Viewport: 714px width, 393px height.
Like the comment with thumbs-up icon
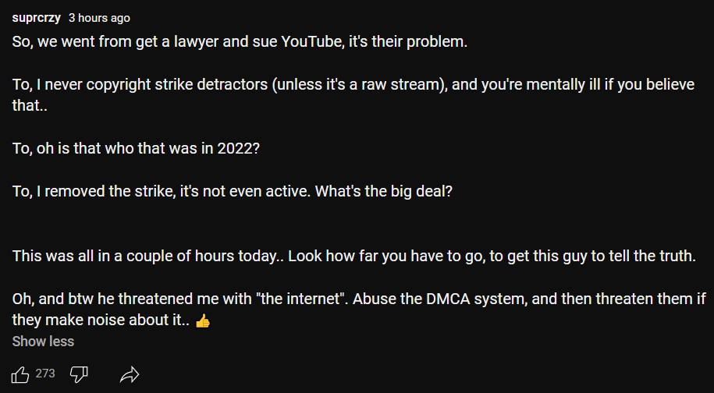(x=20, y=375)
